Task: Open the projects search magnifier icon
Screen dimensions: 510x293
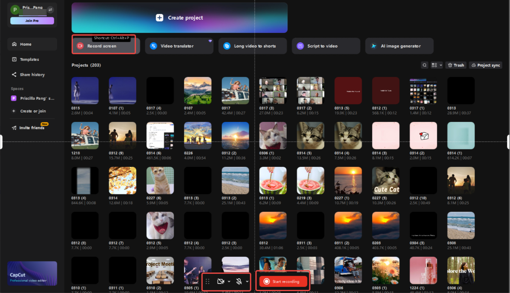Action: (x=424, y=65)
